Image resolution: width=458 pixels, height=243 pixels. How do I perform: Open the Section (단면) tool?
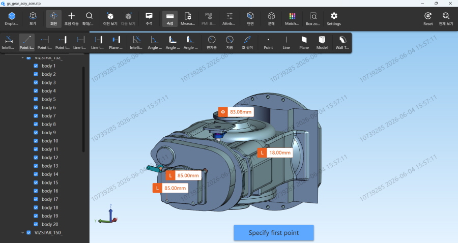coord(250,19)
